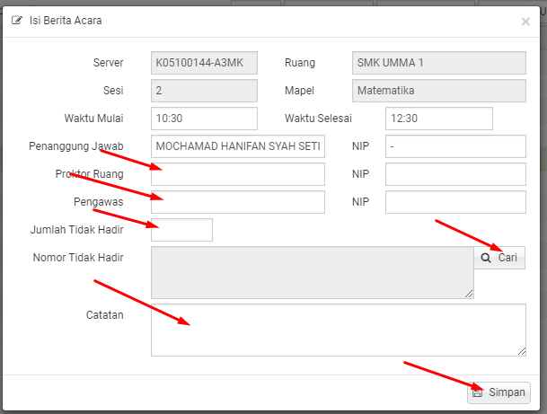
Task: Click the Jumlah Tidak Hadir field
Action: click(181, 230)
